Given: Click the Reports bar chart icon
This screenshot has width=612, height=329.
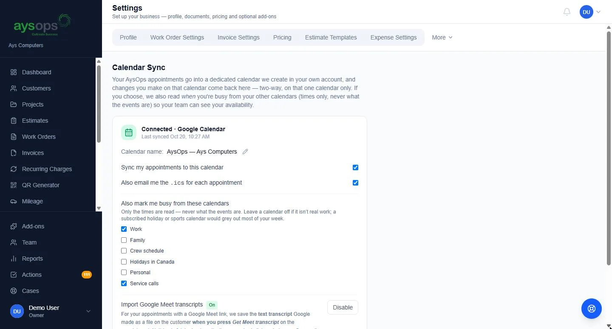Looking at the screenshot, I should [x=14, y=259].
